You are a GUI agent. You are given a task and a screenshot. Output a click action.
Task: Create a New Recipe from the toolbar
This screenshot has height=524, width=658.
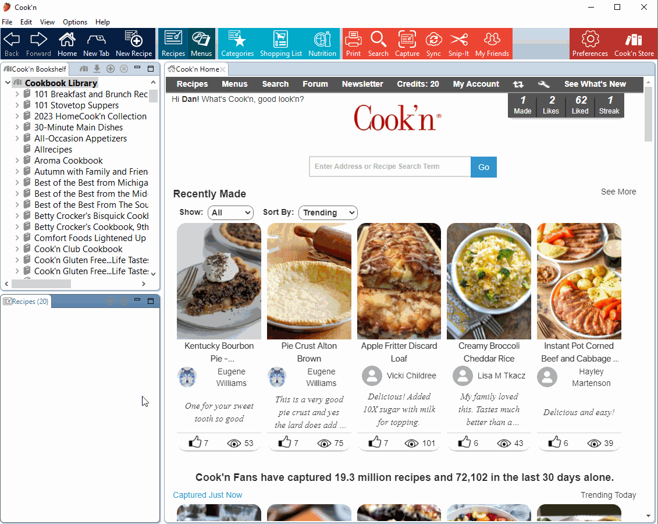click(134, 44)
